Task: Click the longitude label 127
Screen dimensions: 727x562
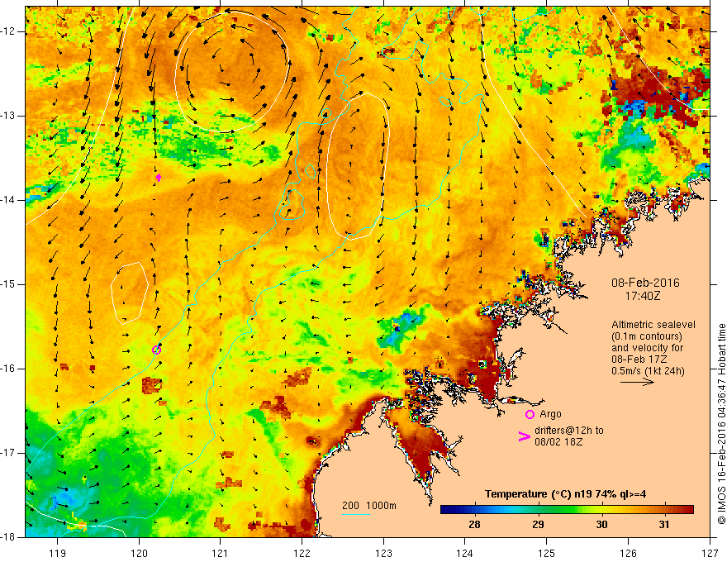Action: tap(710, 553)
